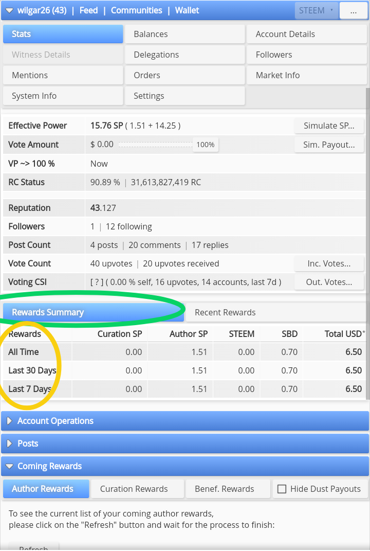Open the Delegations tab
The height and width of the screenshot is (551, 370).
tap(185, 55)
